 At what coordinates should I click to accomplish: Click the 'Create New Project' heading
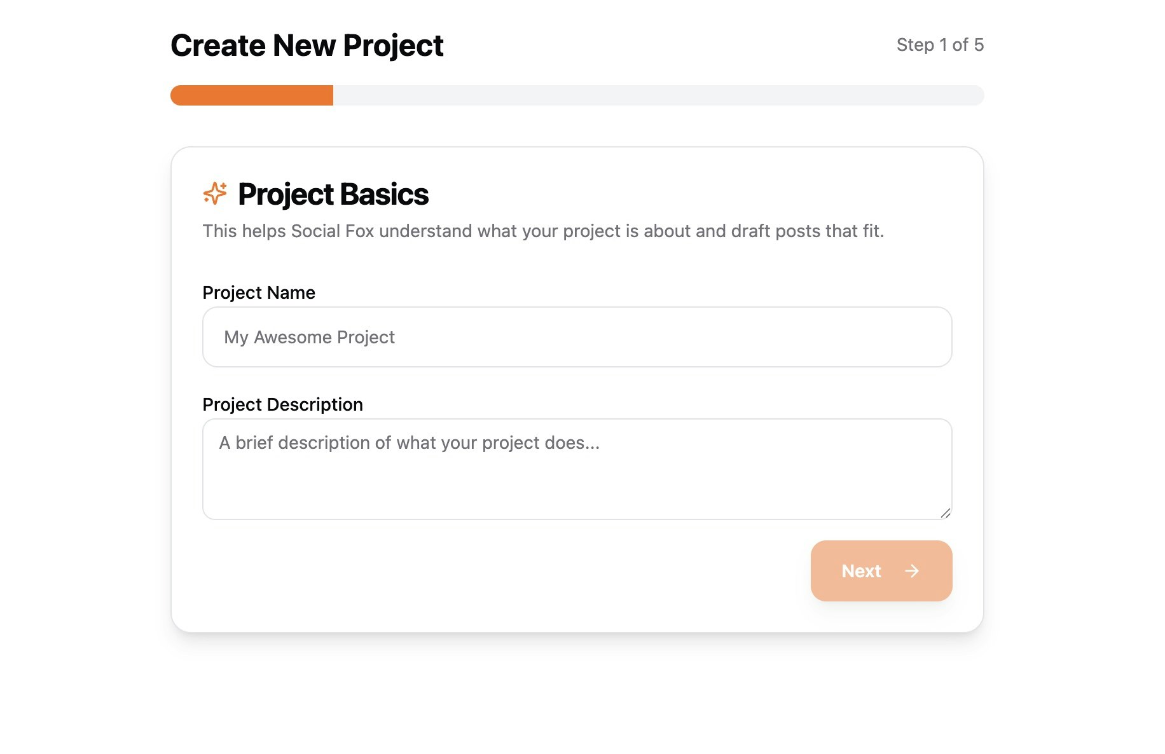pyautogui.click(x=307, y=46)
